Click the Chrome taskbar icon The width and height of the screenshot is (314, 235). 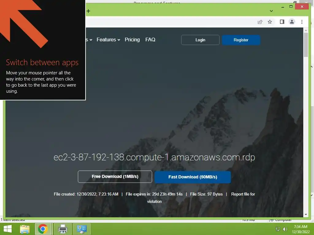pyautogui.click(x=43, y=229)
